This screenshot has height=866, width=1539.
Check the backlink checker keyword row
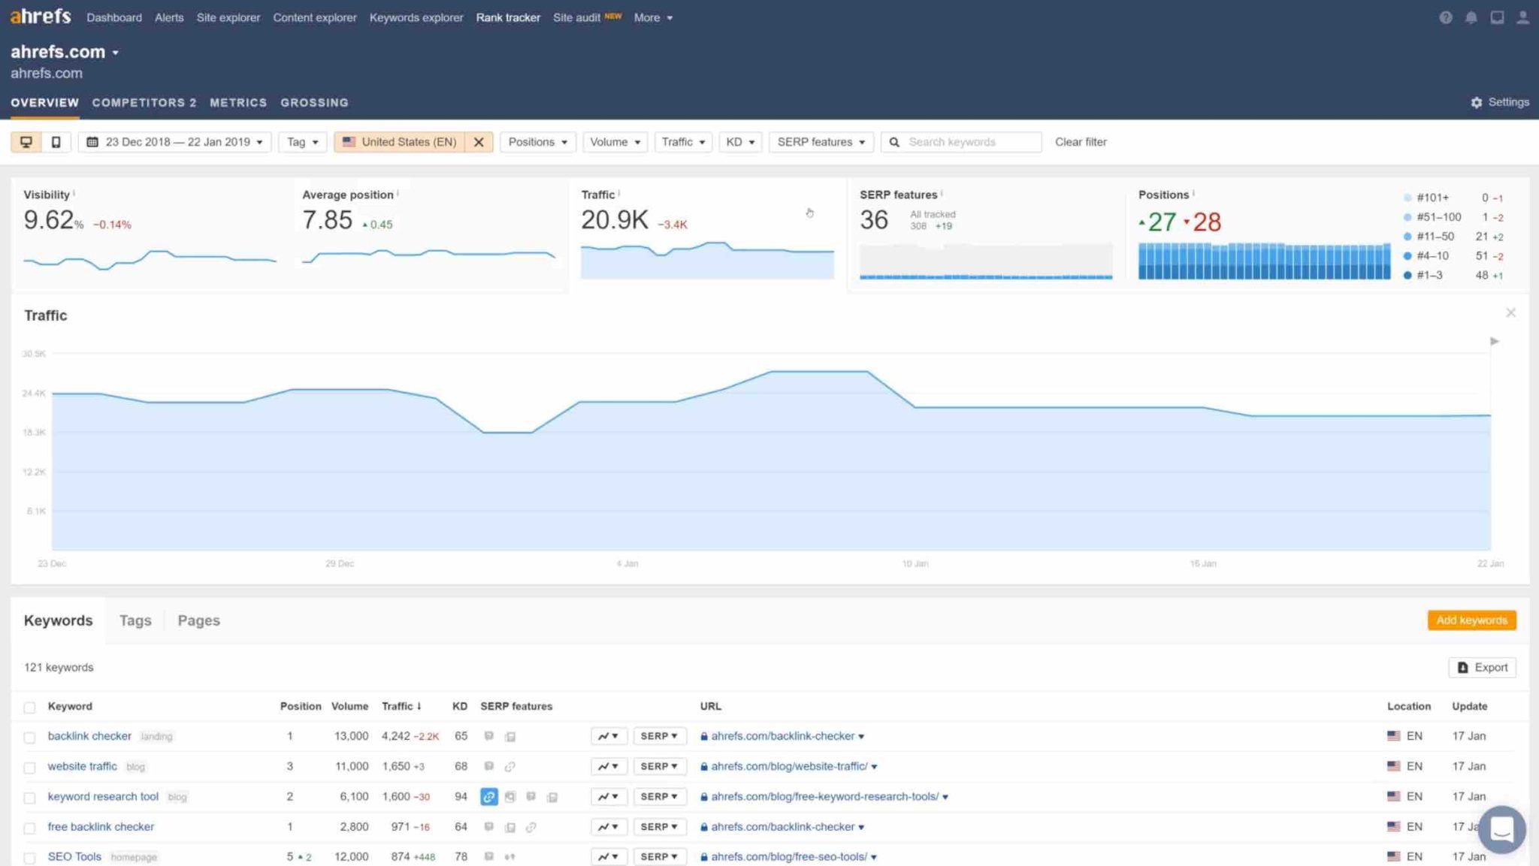pos(29,738)
